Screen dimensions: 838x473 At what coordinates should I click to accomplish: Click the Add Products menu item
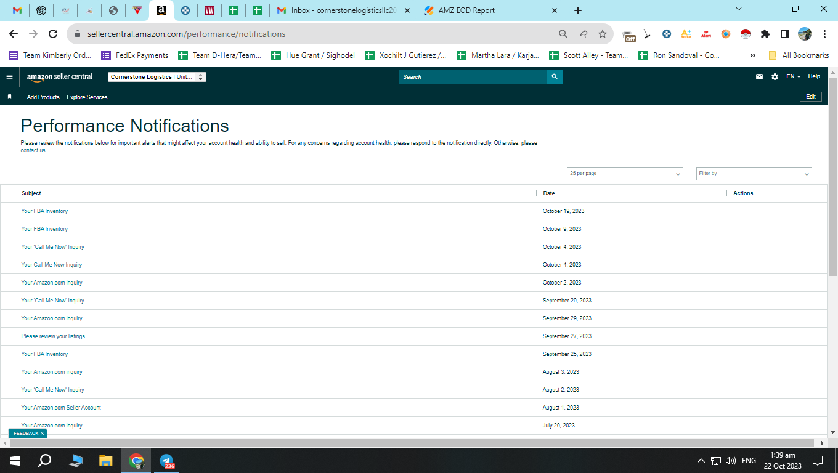(43, 97)
